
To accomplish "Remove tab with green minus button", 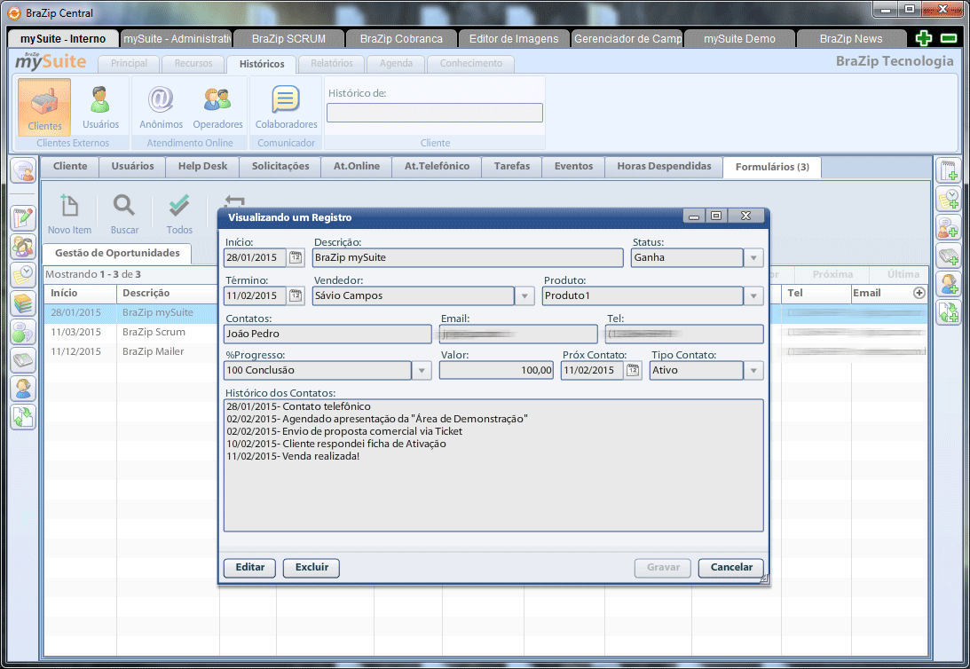I will pyautogui.click(x=949, y=38).
